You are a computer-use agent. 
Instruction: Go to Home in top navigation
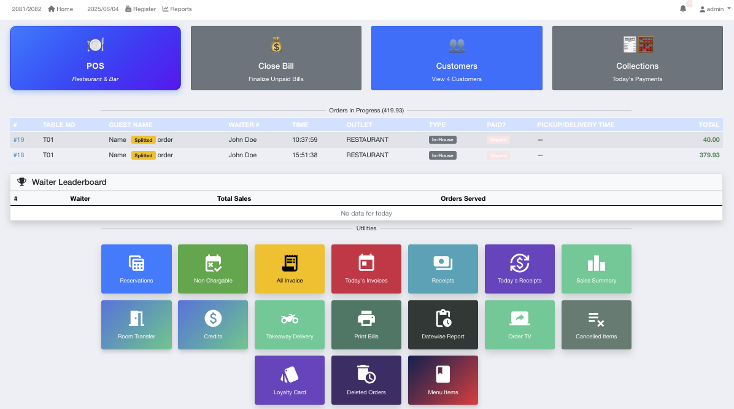coord(61,9)
